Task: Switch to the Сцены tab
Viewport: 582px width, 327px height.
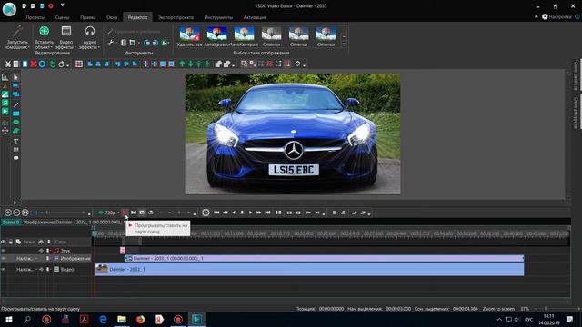Action: pos(62,17)
